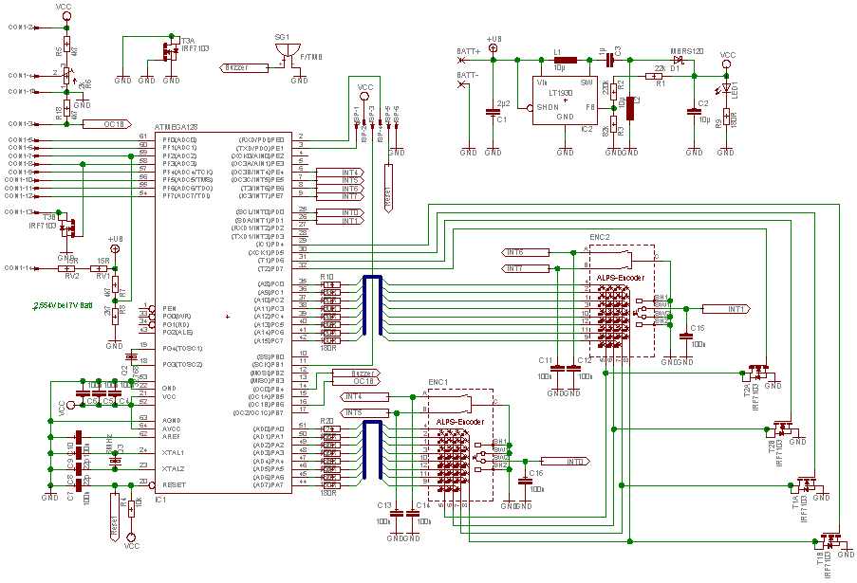This screenshot has height=583, width=857.
Task: Click resistor R4 10k
Action: pos(131,508)
